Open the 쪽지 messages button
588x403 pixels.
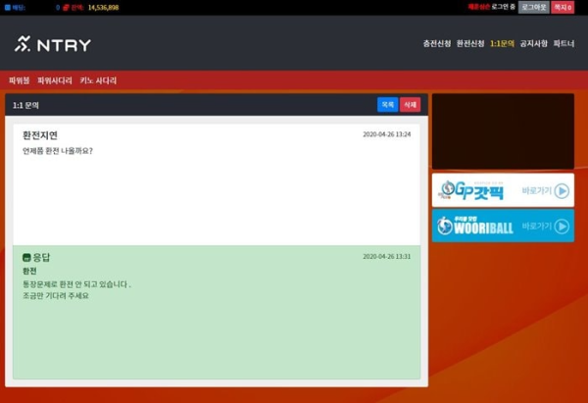pyautogui.click(x=563, y=7)
